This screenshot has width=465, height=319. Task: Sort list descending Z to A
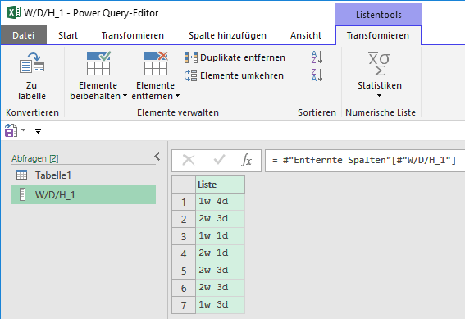point(317,75)
